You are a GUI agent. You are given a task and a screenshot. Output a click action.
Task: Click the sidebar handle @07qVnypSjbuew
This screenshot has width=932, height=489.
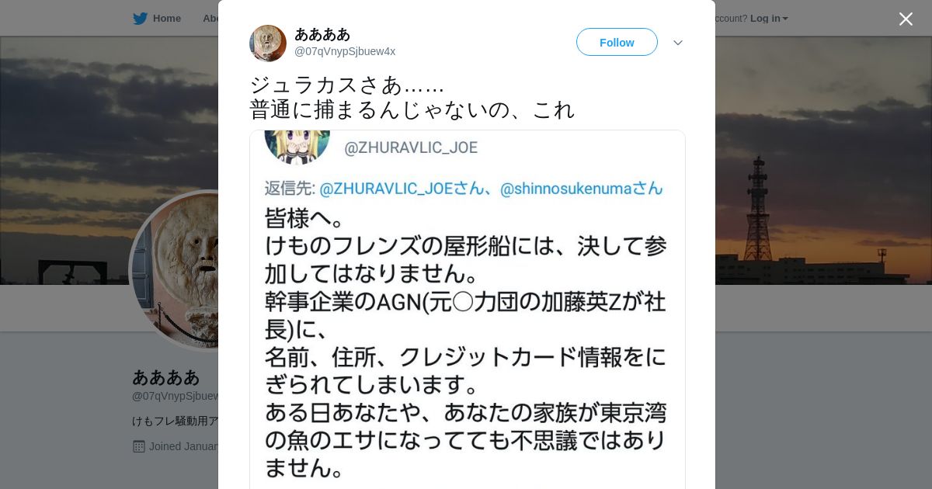tap(176, 396)
